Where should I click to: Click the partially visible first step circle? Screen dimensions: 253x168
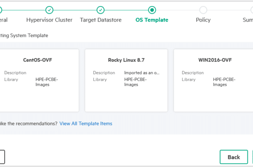click(0, 10)
